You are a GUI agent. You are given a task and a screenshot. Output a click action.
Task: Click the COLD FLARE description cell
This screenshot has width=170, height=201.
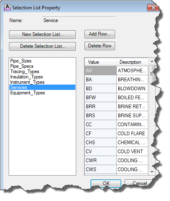[x=132, y=134]
